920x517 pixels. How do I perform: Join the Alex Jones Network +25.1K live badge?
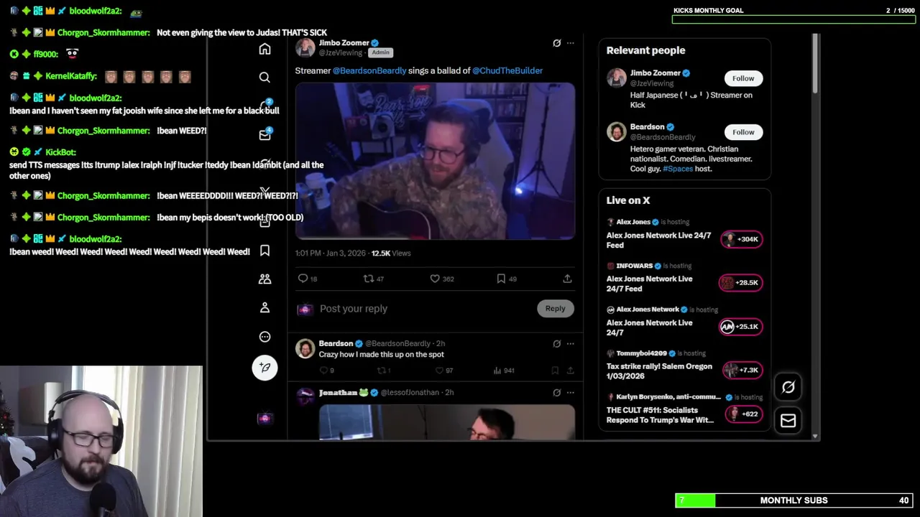[740, 327]
